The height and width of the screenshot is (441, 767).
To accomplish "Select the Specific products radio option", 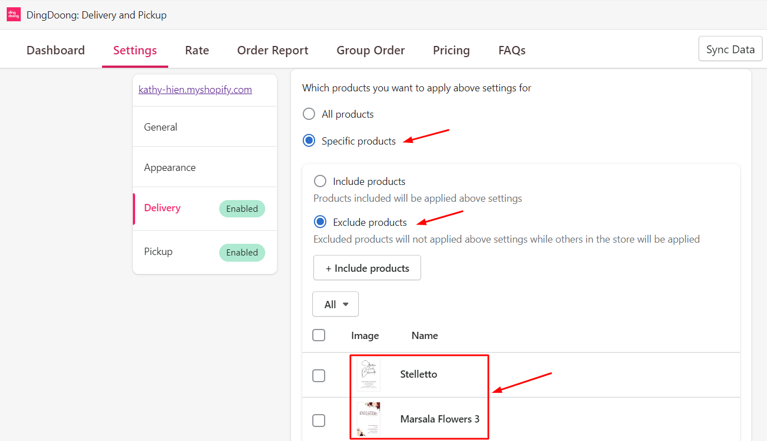I will pos(309,141).
